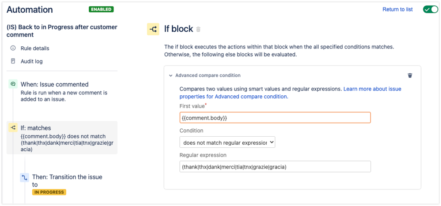The height and width of the screenshot is (206, 441).
Task: Toggle the rule enabled switch off
Action: (430, 10)
